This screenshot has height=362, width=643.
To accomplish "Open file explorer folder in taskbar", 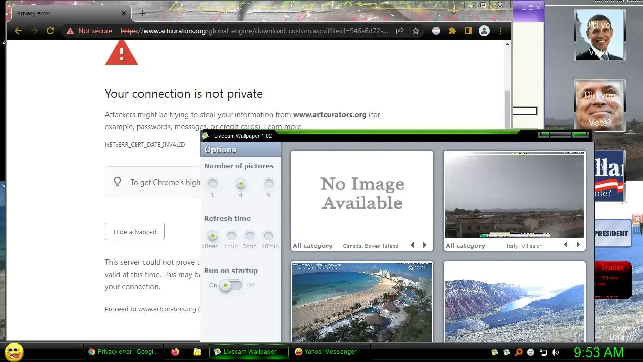I will pyautogui.click(x=197, y=352).
